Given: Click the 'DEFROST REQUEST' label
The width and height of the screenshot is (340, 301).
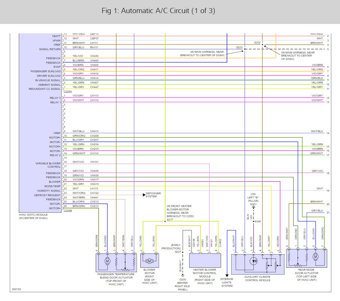Looking at the screenshot, I should [47, 195].
